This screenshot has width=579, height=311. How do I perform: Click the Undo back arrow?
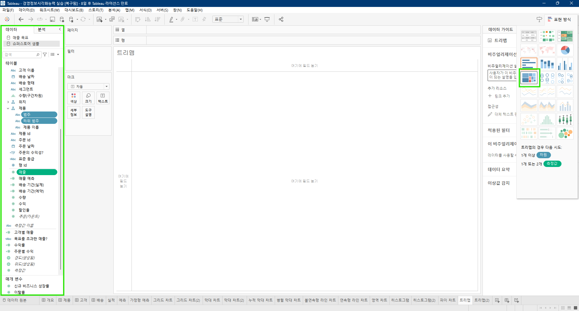point(21,19)
